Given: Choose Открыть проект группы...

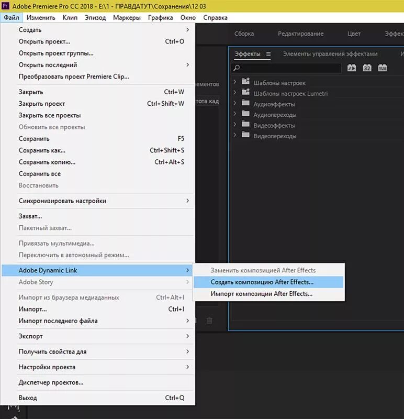Looking at the screenshot, I should tap(98, 53).
